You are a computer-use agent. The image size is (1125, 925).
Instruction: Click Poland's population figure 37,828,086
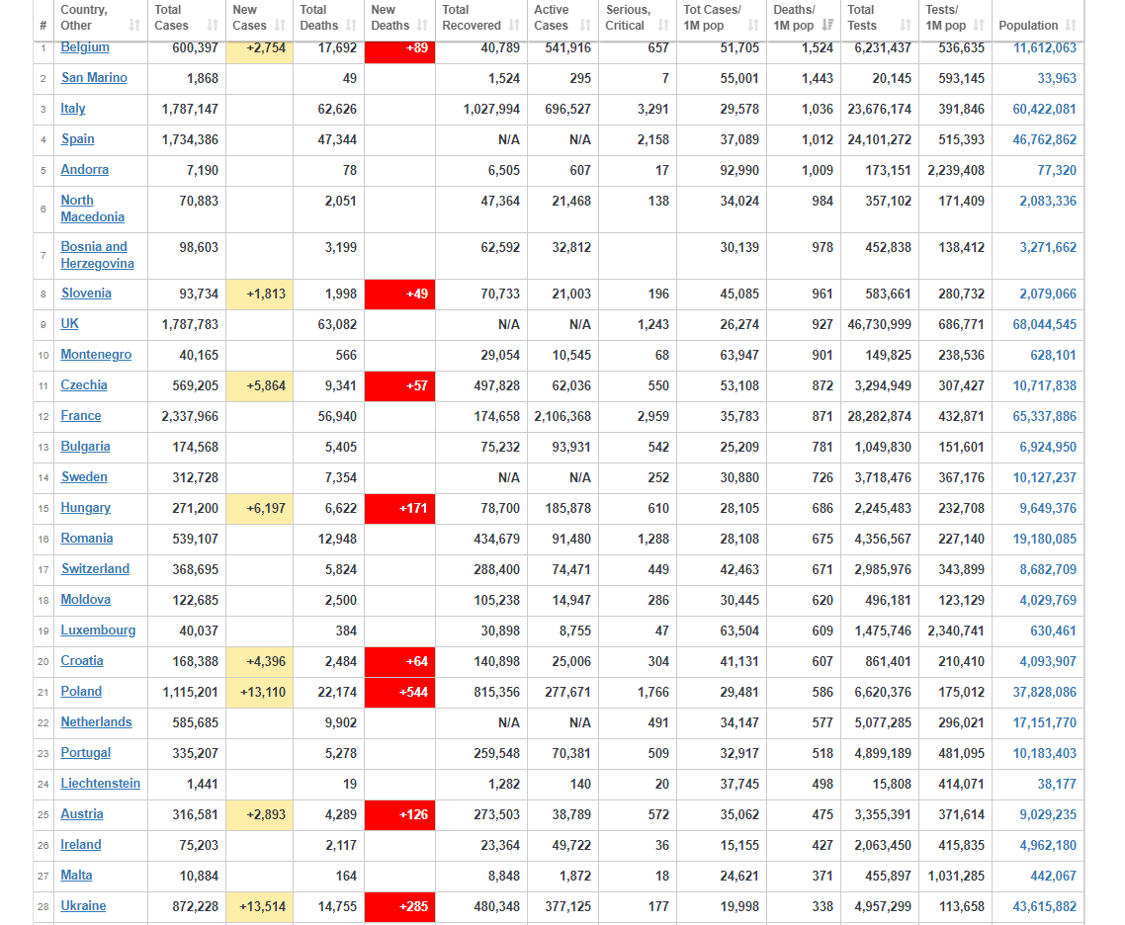point(1044,693)
